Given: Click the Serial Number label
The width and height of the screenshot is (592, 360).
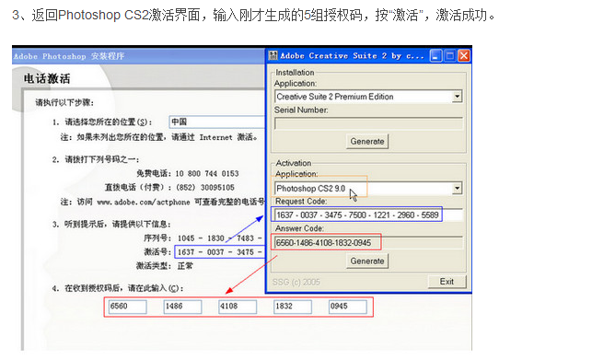Looking at the screenshot, I should coord(301,110).
